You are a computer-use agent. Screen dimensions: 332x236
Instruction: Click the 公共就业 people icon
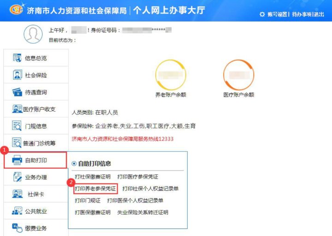(x=17, y=211)
